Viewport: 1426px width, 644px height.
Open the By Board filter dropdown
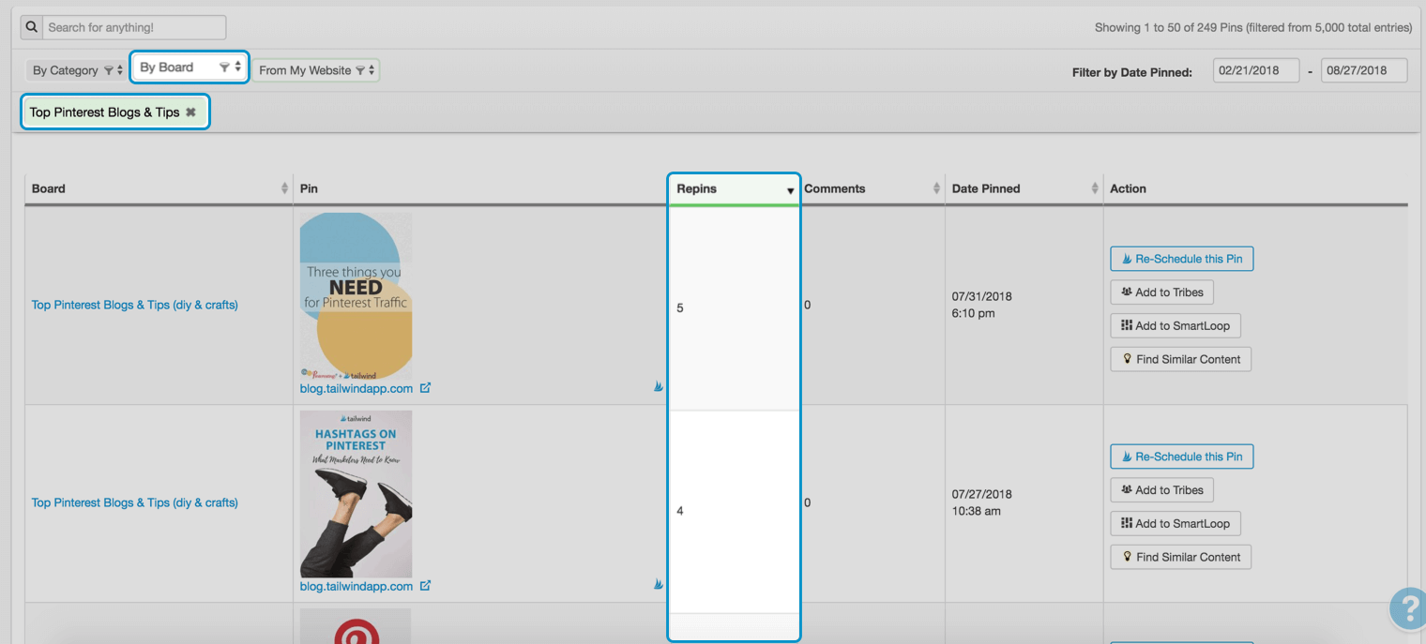pos(190,67)
